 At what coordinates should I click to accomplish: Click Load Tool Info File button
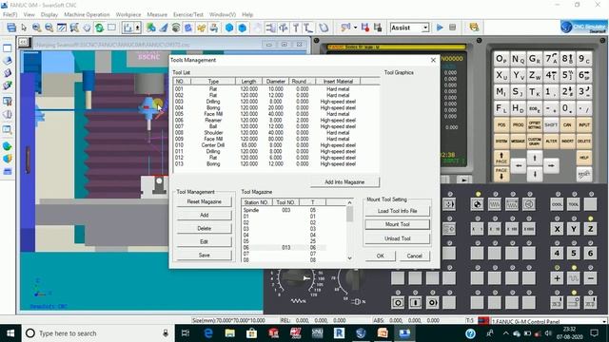[398, 211]
